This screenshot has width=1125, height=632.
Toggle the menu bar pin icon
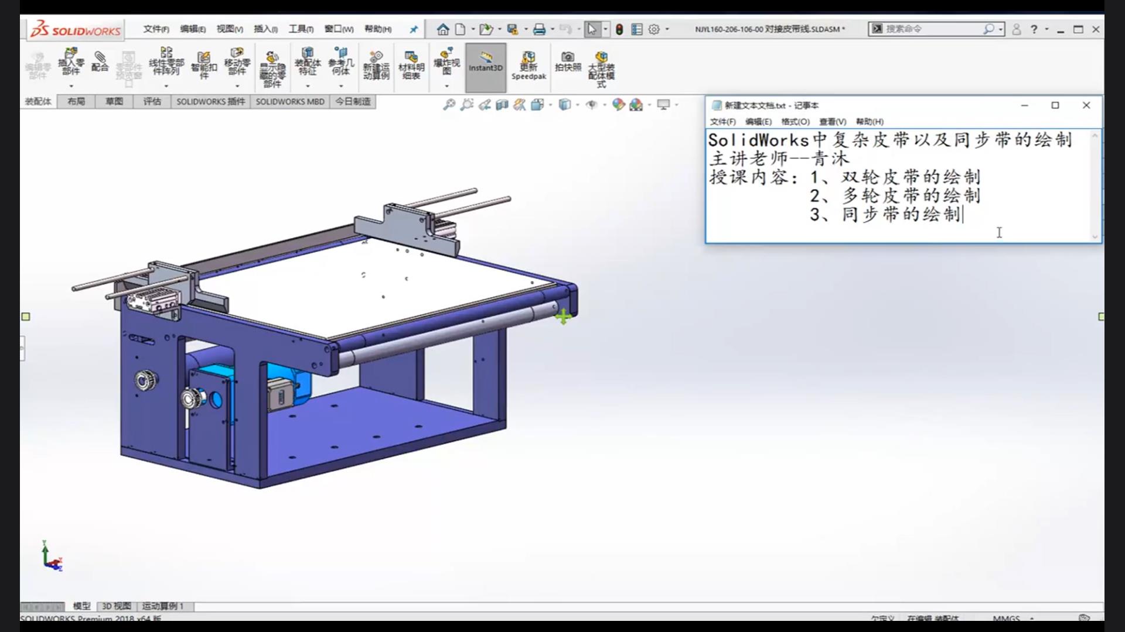click(x=414, y=29)
